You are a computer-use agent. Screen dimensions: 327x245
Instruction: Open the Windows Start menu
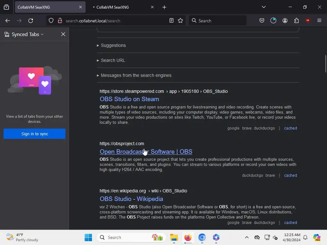tap(88, 237)
